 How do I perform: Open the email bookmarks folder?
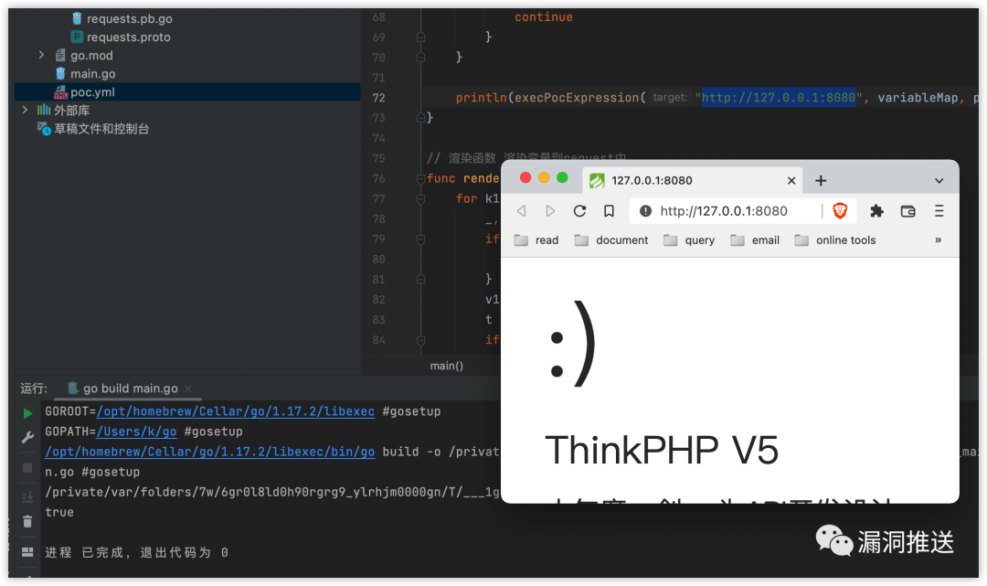coord(755,240)
